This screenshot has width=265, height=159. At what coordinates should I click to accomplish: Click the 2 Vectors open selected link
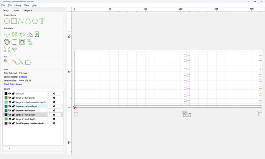click(23, 77)
